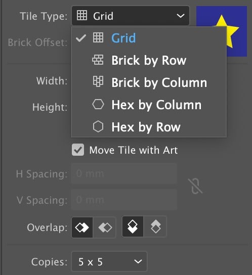Click the blue star pattern swatch
The height and width of the screenshot is (275, 252).
[222, 31]
